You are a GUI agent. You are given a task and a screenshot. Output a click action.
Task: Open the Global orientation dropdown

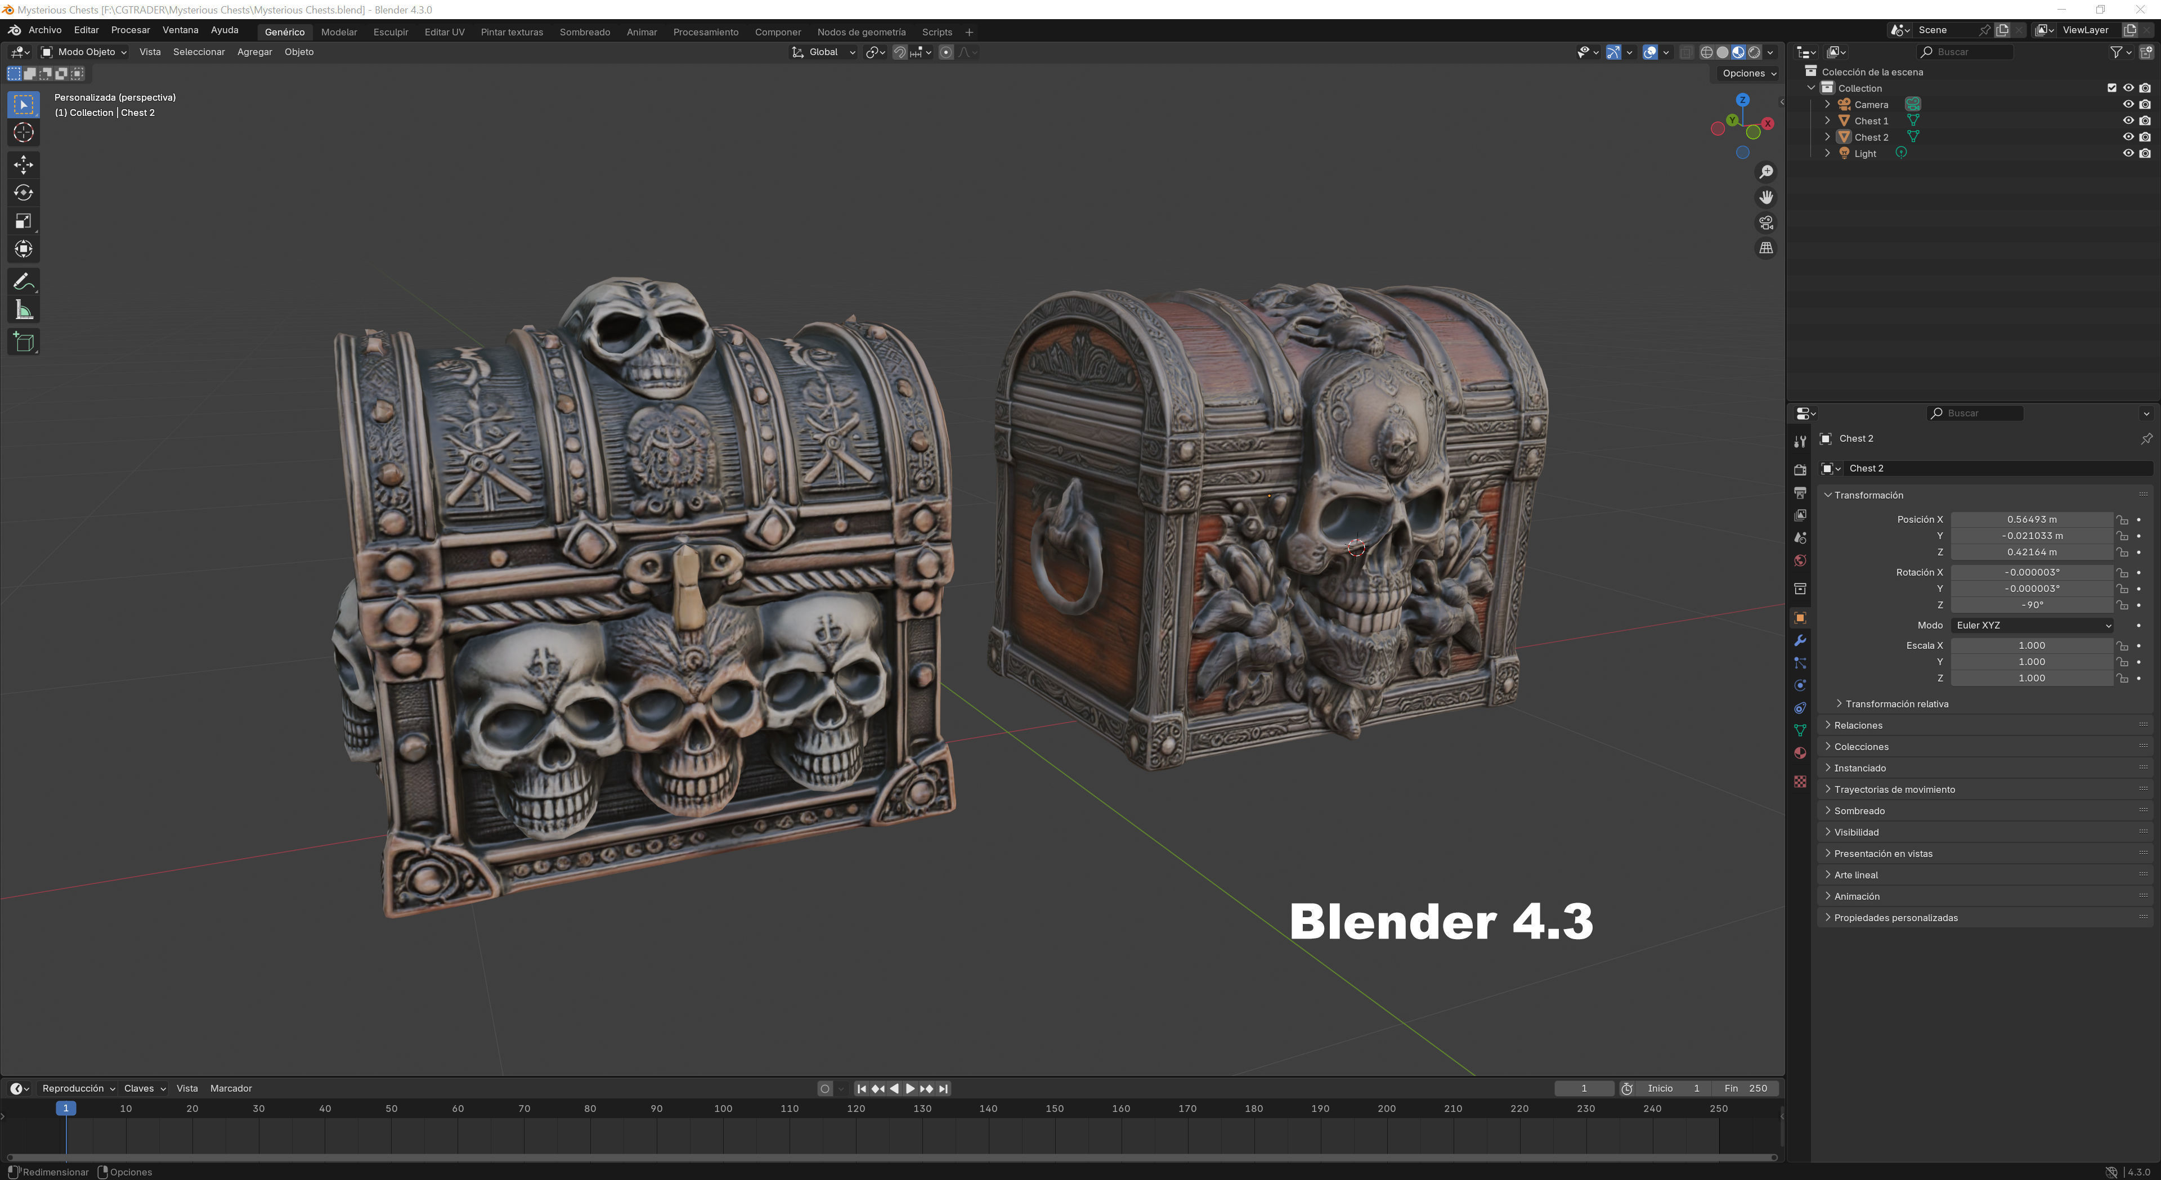(823, 52)
